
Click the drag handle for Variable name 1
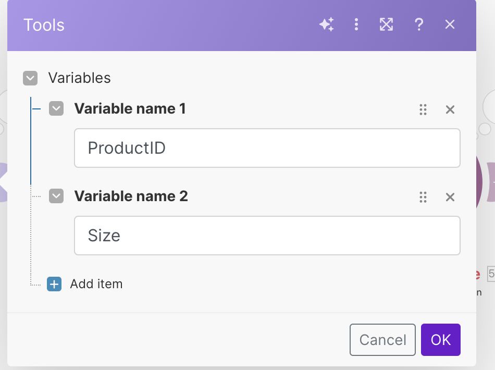pyautogui.click(x=423, y=109)
